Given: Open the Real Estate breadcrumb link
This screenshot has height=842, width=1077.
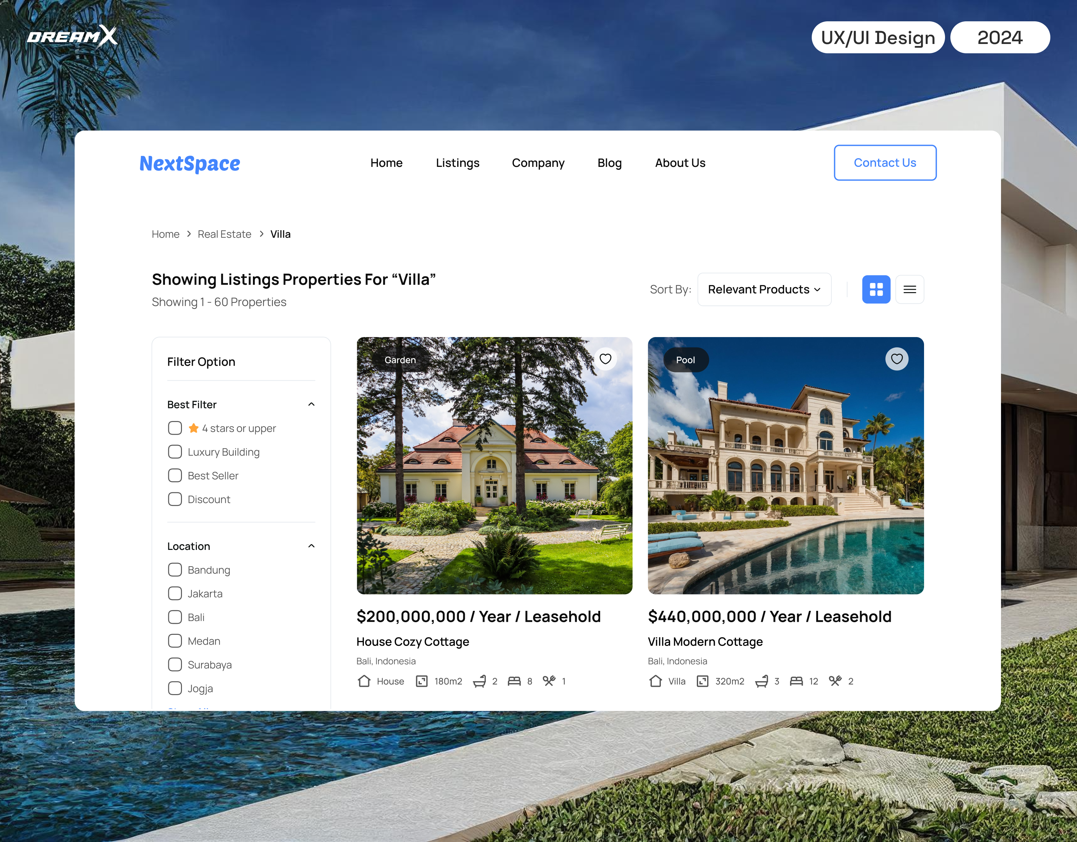Looking at the screenshot, I should (x=224, y=234).
